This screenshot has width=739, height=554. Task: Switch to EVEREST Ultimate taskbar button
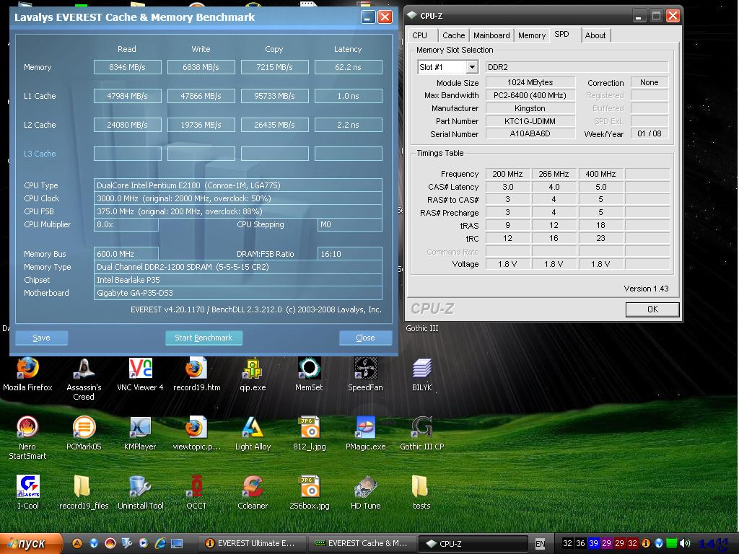click(x=250, y=543)
